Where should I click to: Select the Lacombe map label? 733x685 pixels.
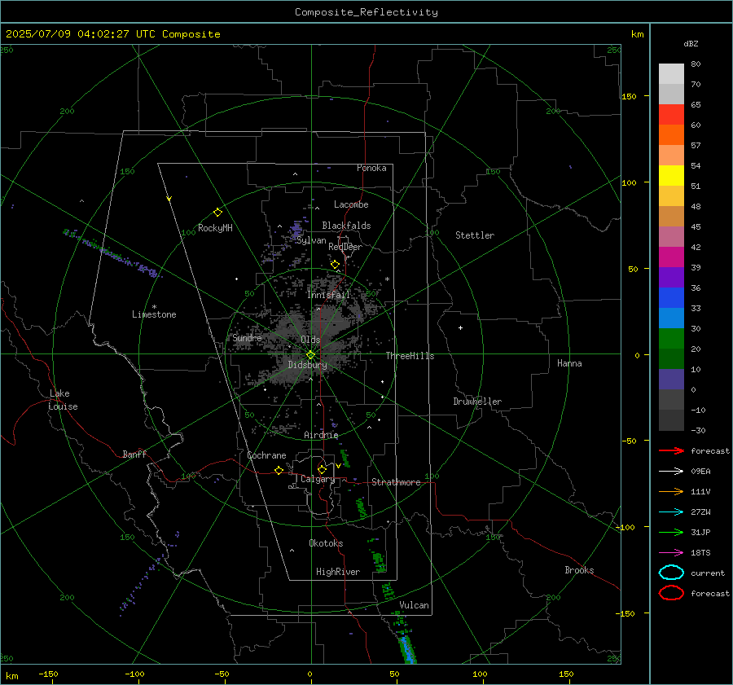click(351, 204)
